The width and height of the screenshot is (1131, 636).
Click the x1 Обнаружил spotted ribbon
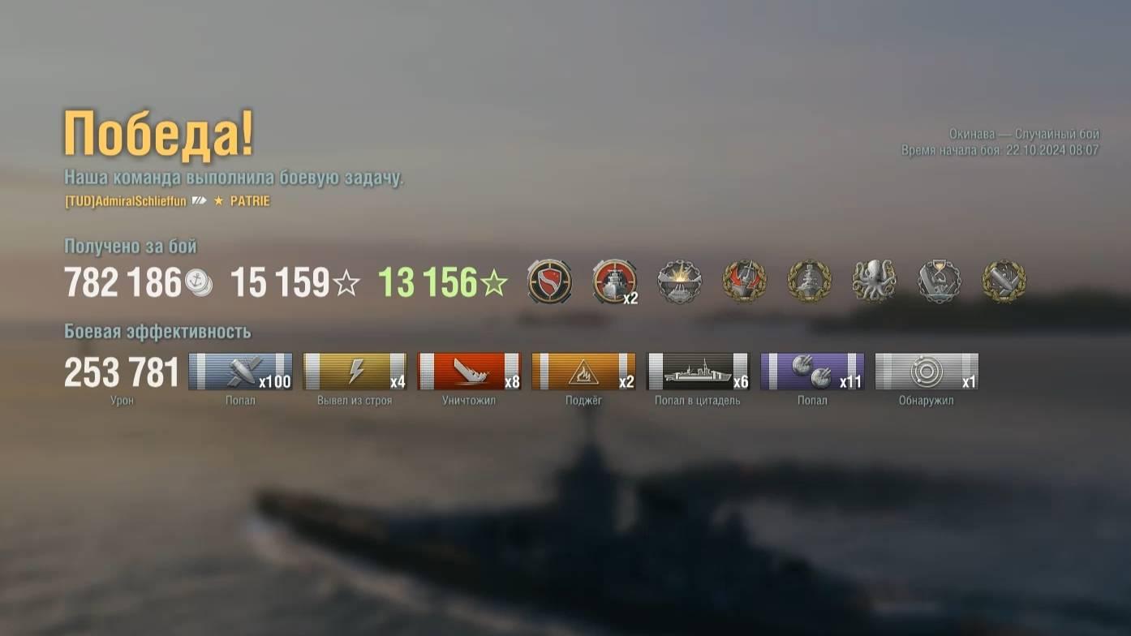pyautogui.click(x=927, y=372)
